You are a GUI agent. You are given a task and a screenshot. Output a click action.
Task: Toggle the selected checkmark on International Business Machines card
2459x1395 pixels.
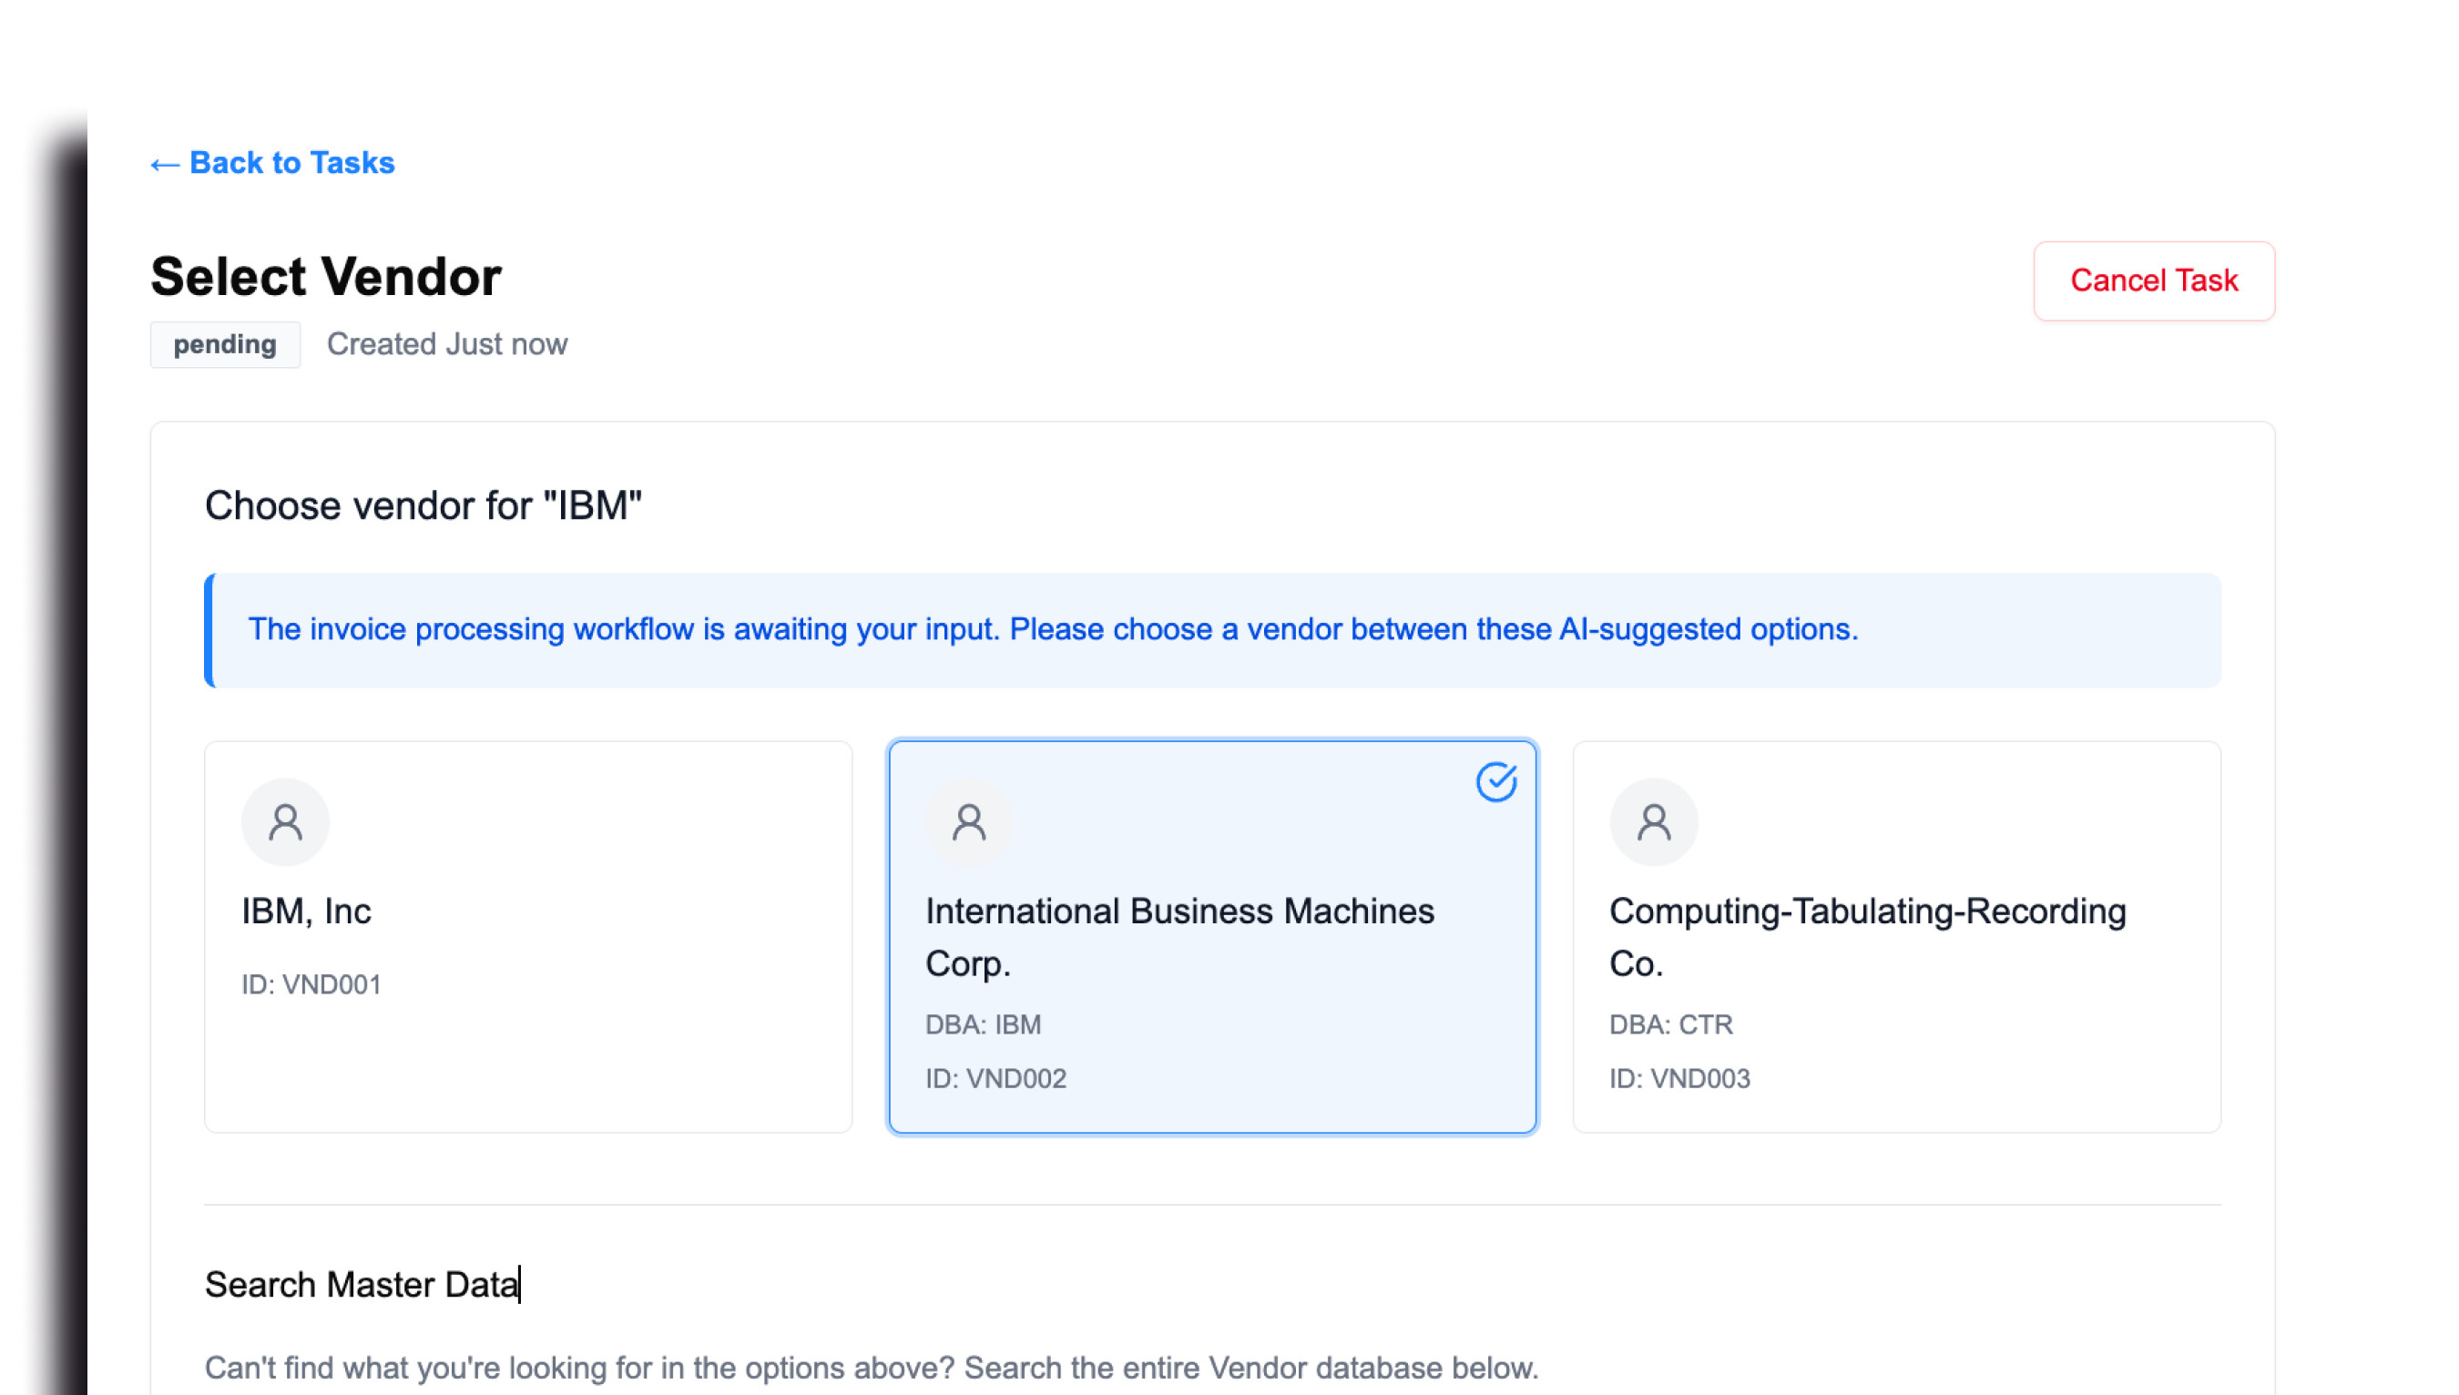(1496, 782)
